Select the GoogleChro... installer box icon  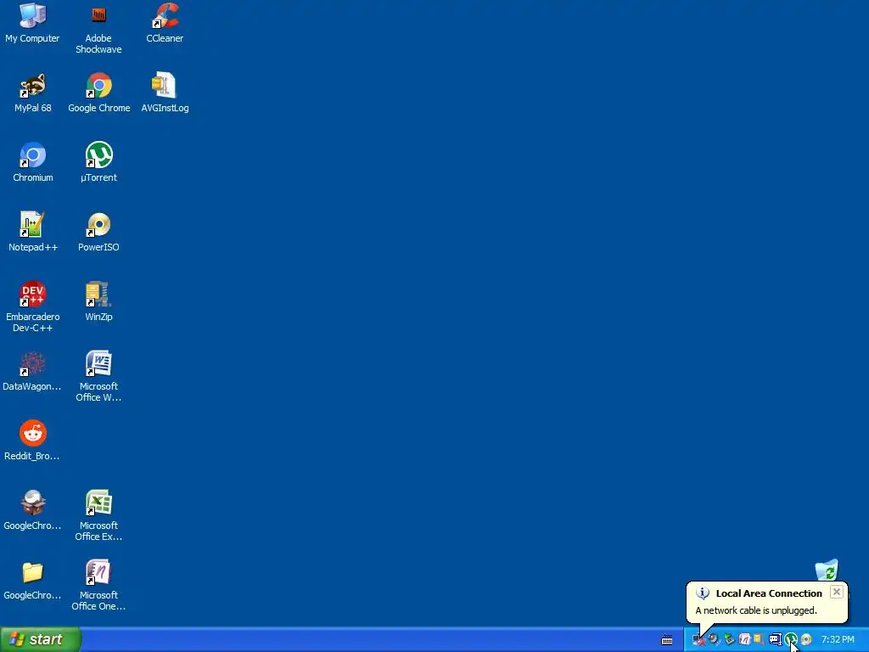pyautogui.click(x=32, y=510)
